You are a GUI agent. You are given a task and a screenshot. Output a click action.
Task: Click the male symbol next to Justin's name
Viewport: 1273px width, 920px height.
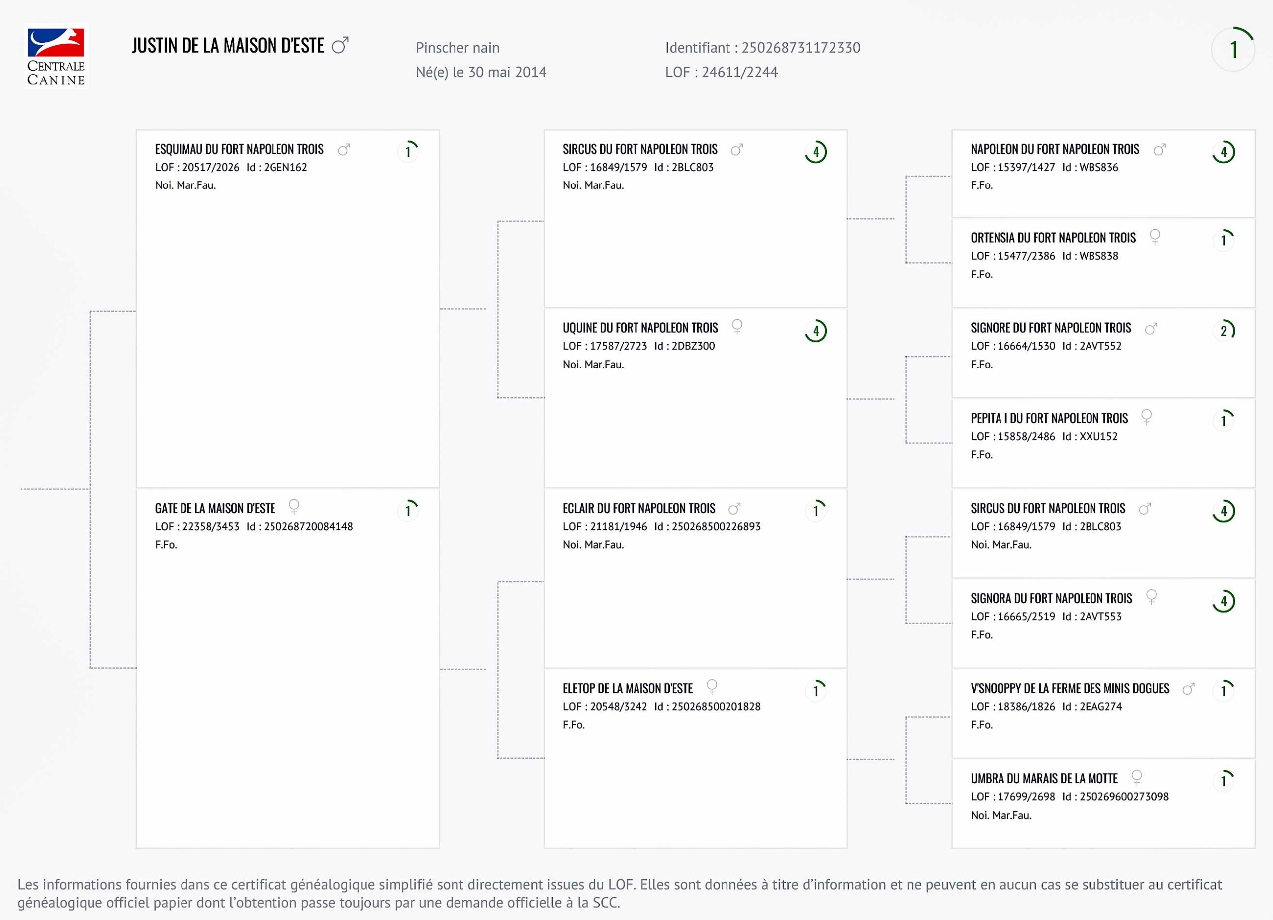340,45
